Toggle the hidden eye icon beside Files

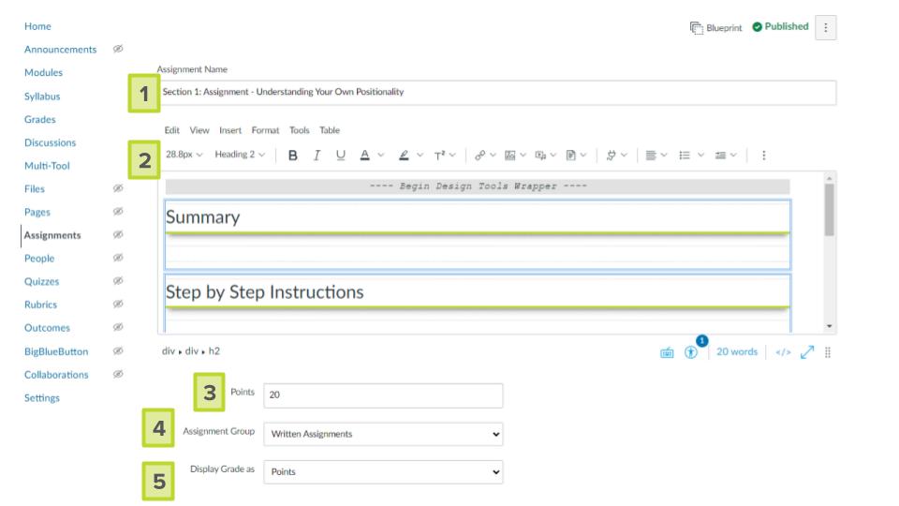point(118,188)
